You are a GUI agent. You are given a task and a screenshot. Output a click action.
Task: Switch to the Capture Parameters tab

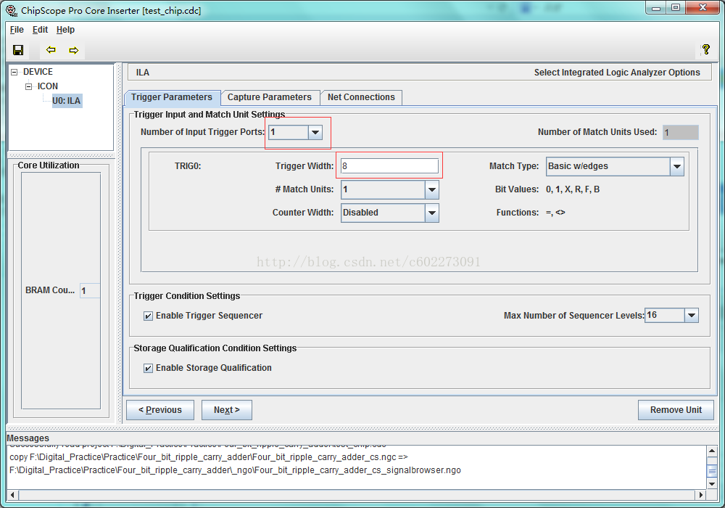(270, 97)
